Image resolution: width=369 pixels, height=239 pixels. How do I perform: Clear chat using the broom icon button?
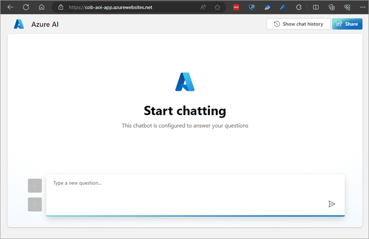pyautogui.click(x=35, y=186)
